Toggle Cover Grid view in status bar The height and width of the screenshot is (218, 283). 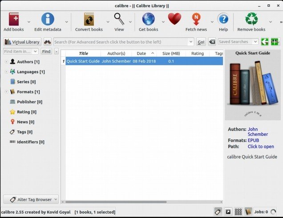pos(238,212)
